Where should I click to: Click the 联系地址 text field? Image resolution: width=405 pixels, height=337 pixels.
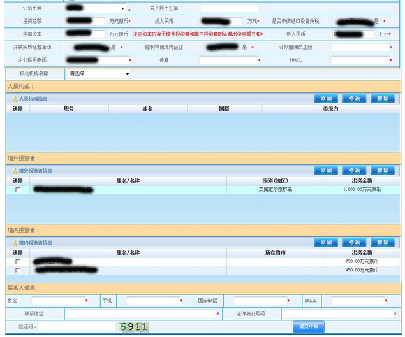pos(140,314)
